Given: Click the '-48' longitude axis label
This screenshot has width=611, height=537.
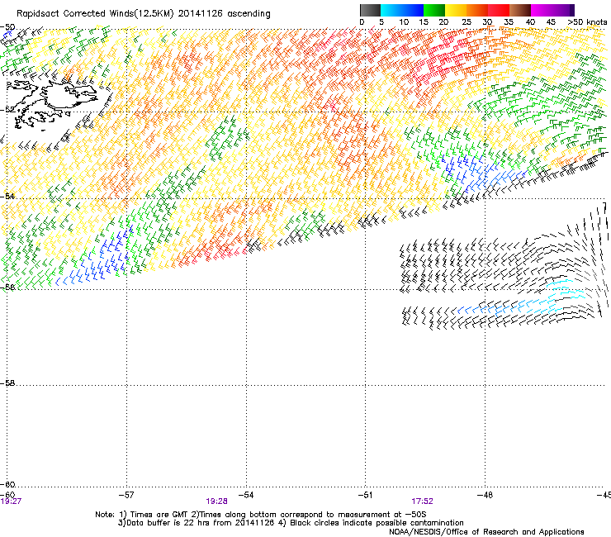Looking at the screenshot, I should [x=485, y=495].
